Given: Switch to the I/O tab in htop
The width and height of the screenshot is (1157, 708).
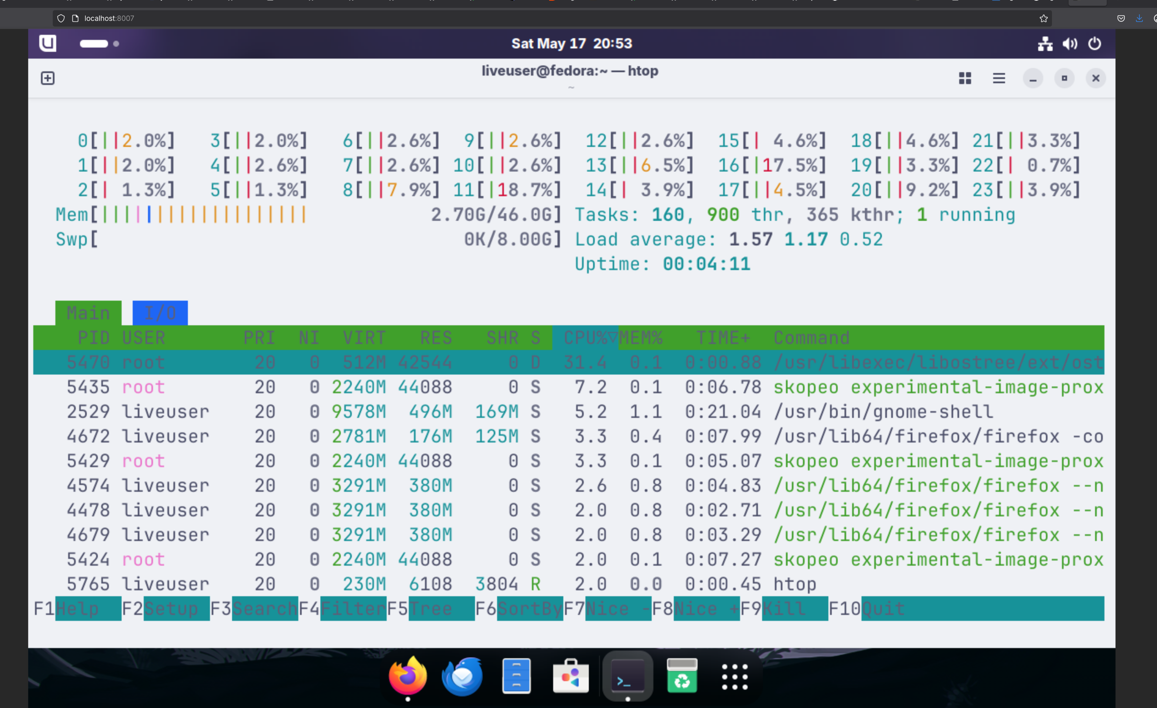Looking at the screenshot, I should click(160, 313).
